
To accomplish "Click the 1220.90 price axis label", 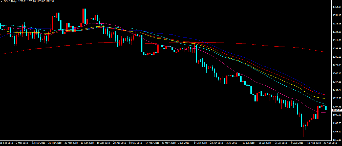I will click(338, 98).
